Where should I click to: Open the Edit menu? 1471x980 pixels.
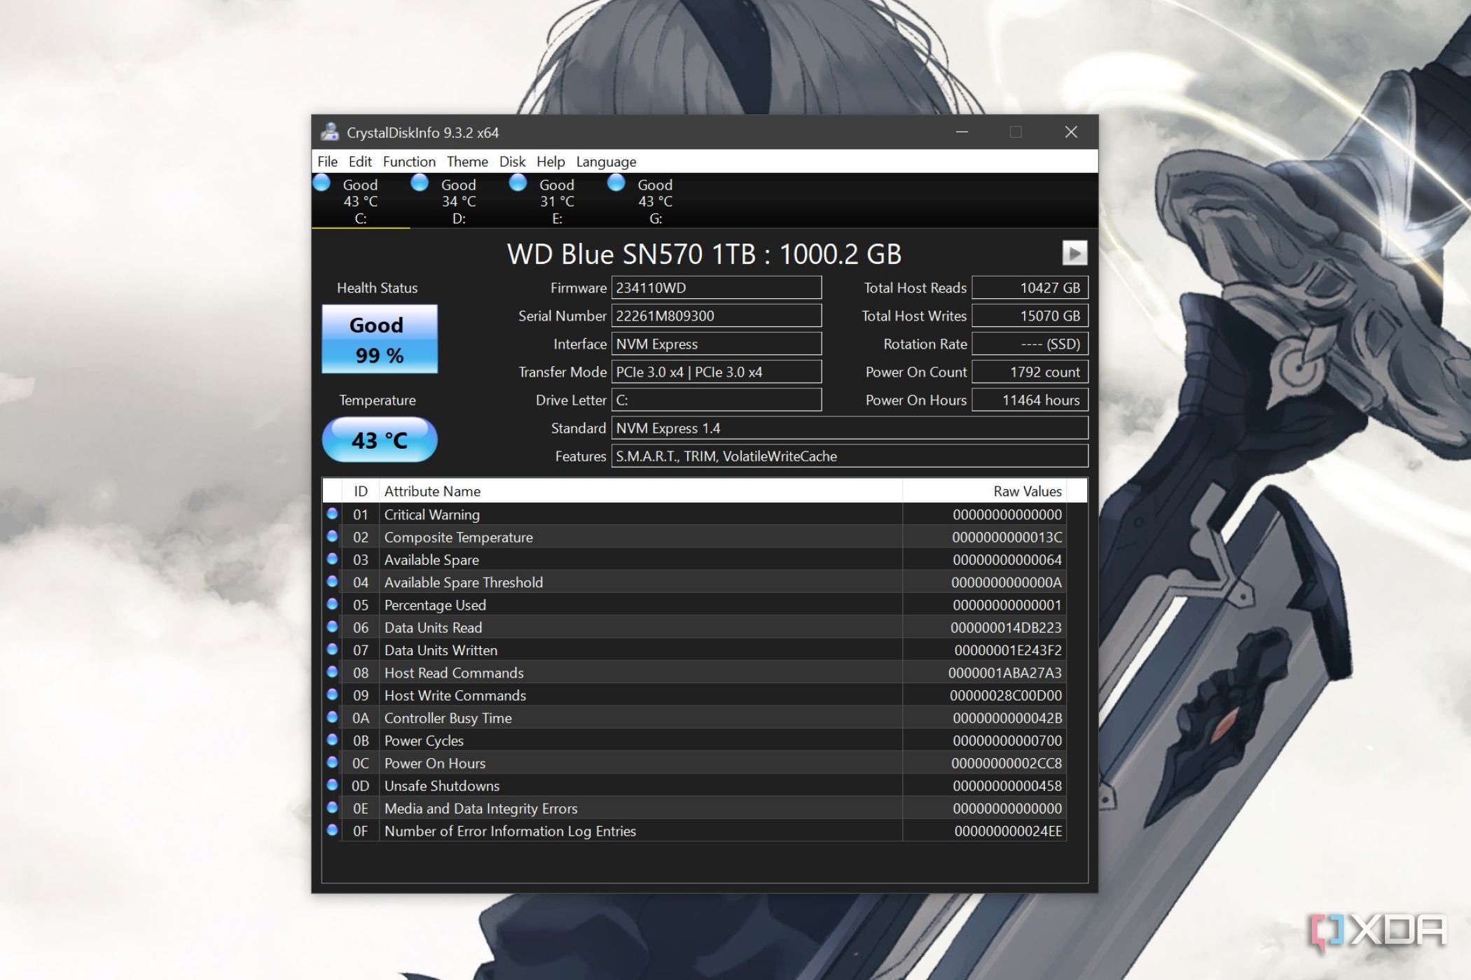[360, 162]
